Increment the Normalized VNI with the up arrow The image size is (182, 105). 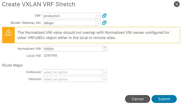105,47
